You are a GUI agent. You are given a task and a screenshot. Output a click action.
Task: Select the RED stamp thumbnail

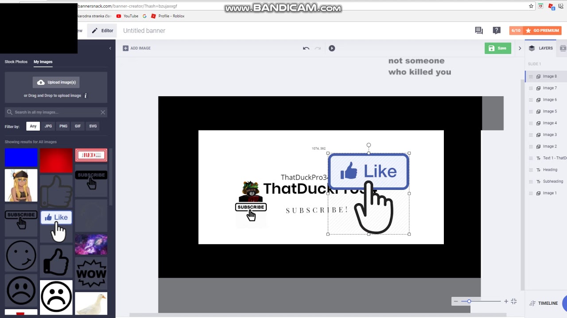click(91, 155)
